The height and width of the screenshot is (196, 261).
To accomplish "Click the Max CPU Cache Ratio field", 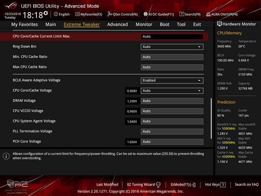I will click(x=172, y=67).
